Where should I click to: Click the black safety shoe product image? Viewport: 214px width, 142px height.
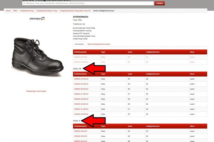click(x=34, y=53)
